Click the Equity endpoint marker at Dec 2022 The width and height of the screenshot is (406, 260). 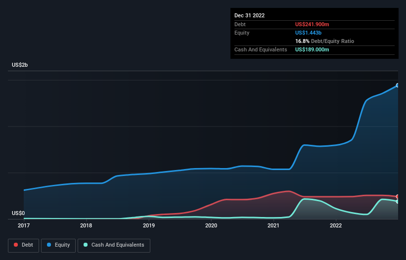398,86
